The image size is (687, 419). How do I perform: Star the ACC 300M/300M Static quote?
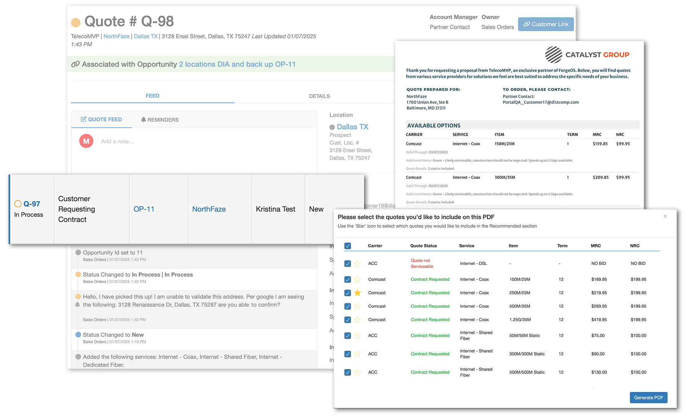tap(358, 354)
